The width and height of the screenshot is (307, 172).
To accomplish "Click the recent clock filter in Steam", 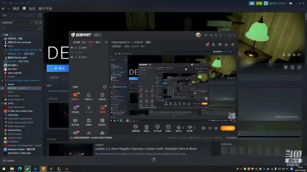I will [36, 23].
